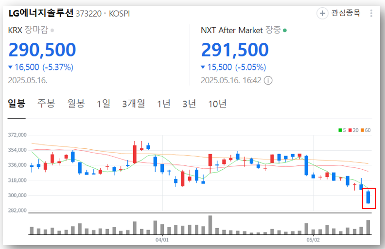Click the KRX change 16,500 (-5.37%)
The height and width of the screenshot is (249, 385).
[x=41, y=67]
